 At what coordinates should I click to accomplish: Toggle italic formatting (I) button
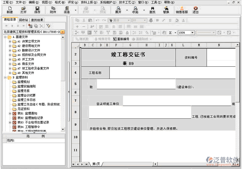[x=163, y=20]
